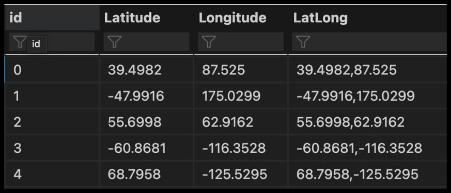Select the row with id 0
Image resolution: width=451 pixels, height=193 pixels.
(17, 70)
